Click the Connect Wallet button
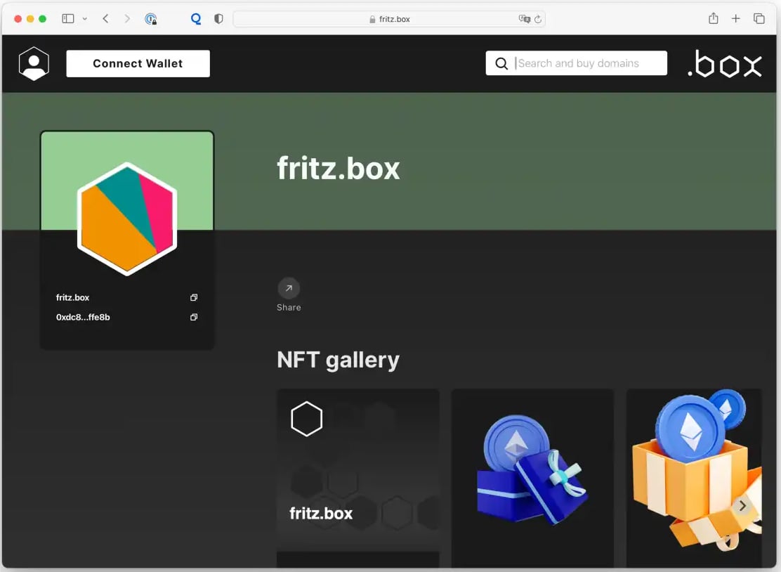 (x=138, y=63)
